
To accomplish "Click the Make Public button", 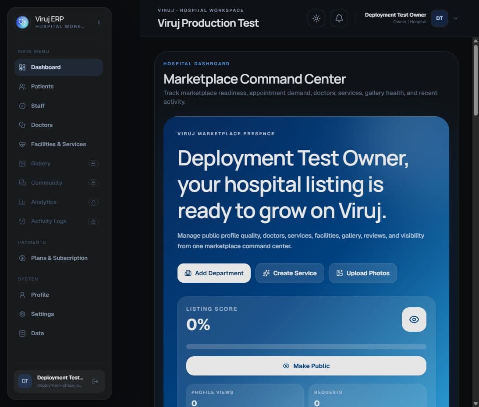I will pyautogui.click(x=306, y=366).
